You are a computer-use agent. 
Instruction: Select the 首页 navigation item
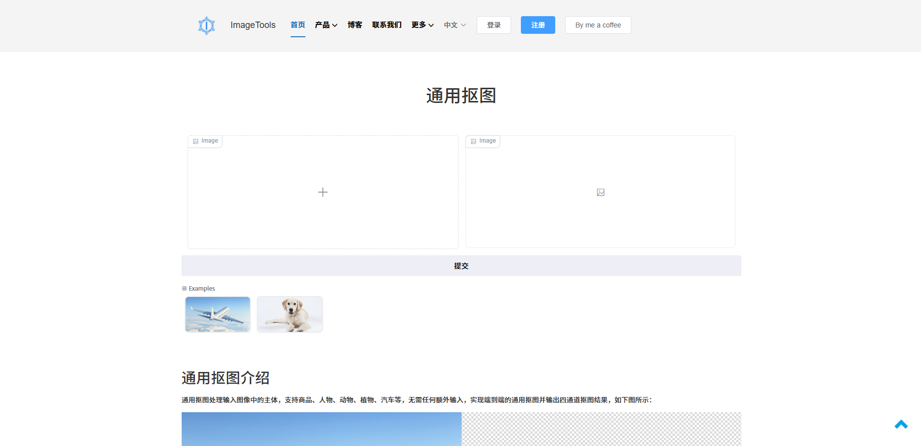[x=298, y=25]
